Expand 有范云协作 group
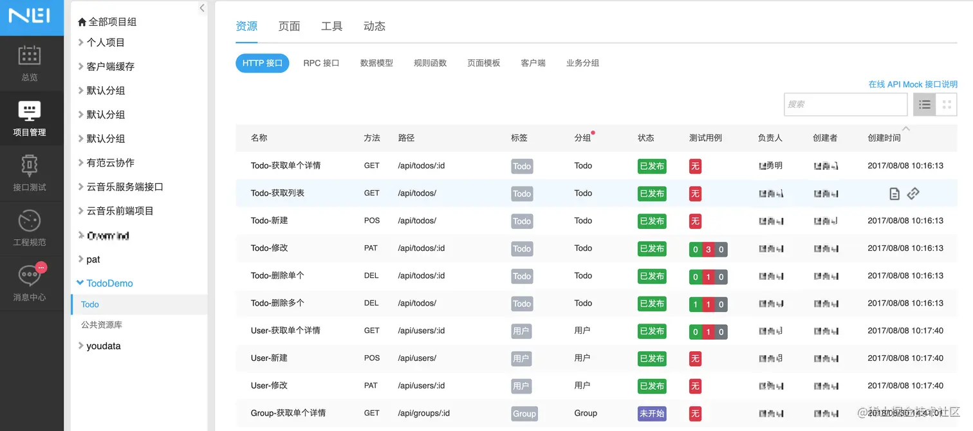This screenshot has height=431, width=973. point(80,163)
